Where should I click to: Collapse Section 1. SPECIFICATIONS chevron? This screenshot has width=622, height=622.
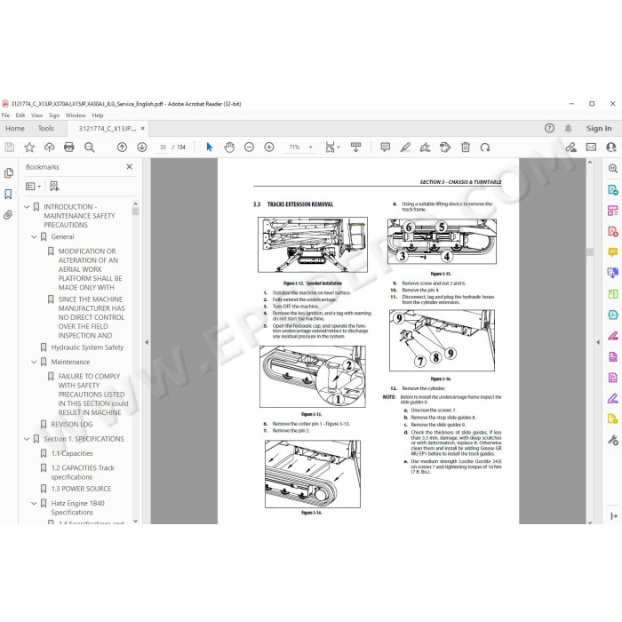tap(27, 439)
